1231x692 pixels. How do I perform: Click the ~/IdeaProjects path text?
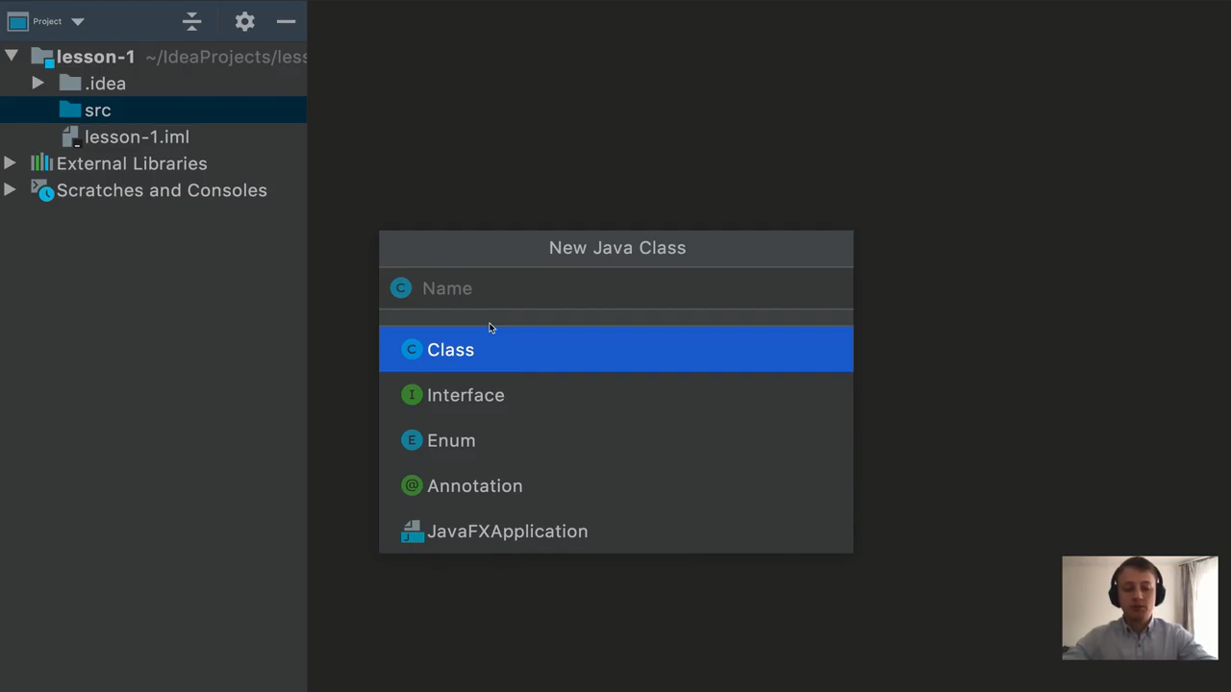(227, 57)
